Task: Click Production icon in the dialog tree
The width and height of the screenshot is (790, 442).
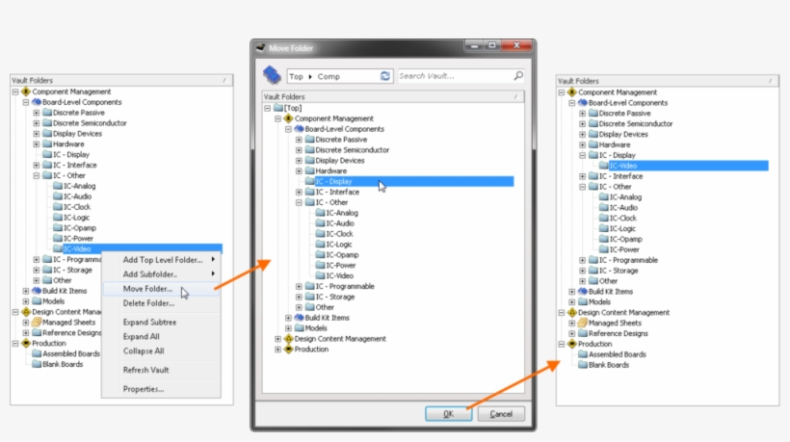Action: coord(289,350)
